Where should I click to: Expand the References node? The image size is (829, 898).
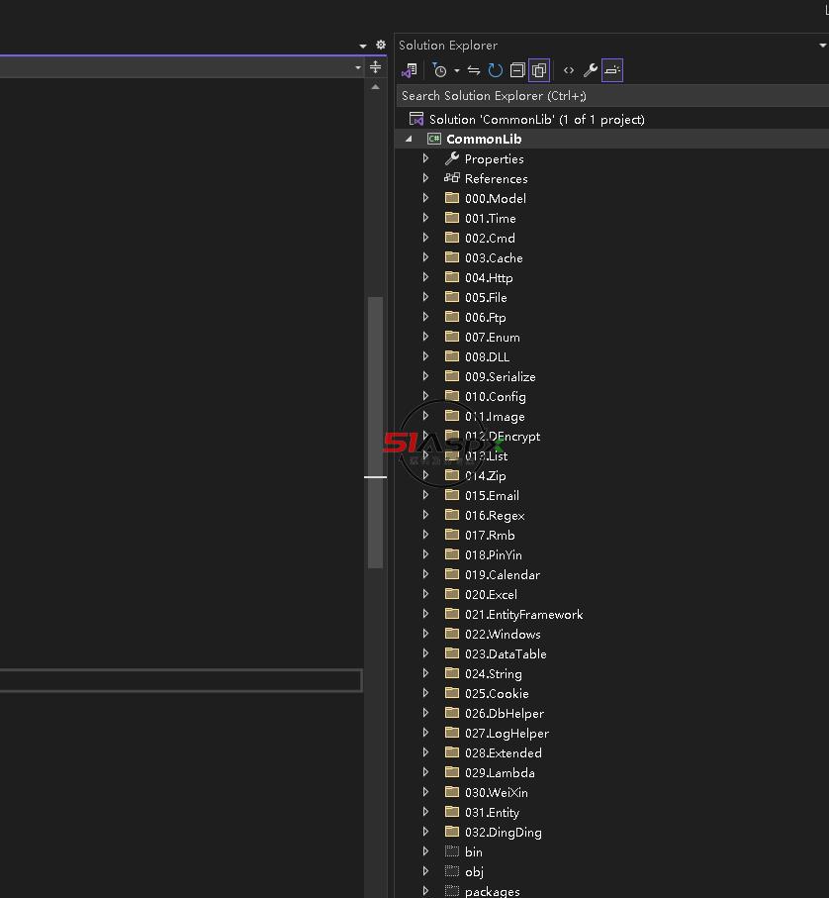point(425,178)
